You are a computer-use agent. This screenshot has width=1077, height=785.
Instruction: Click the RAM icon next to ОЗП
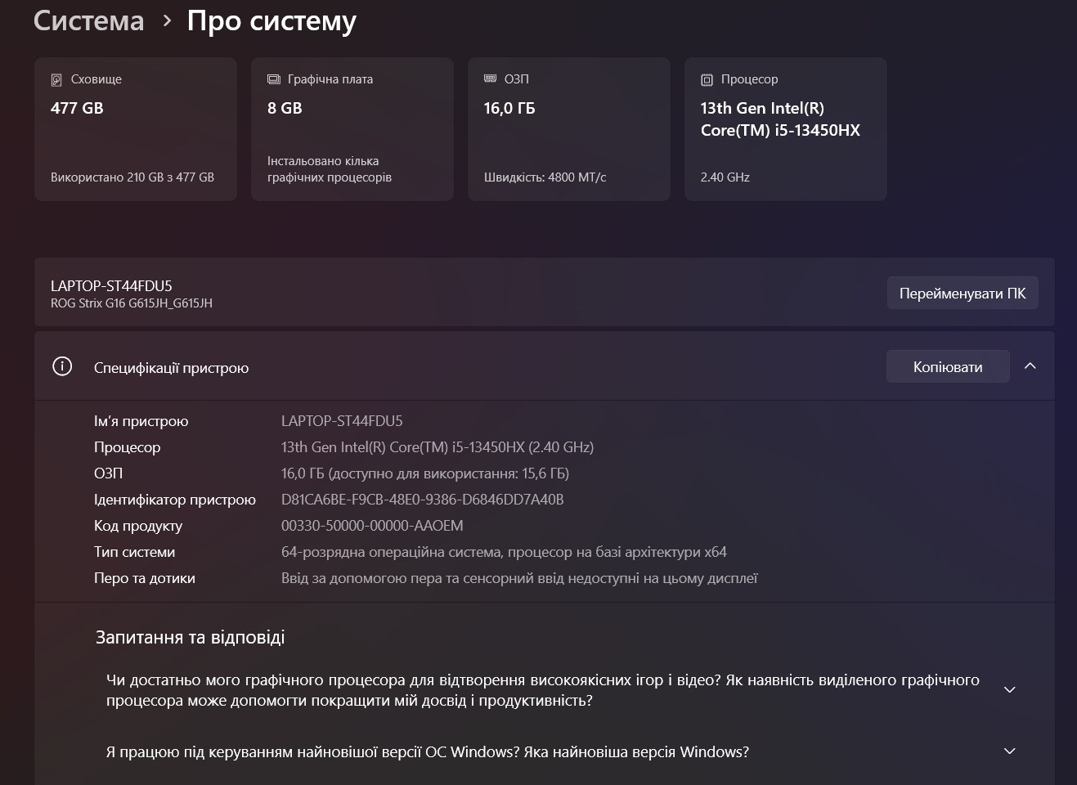point(491,79)
